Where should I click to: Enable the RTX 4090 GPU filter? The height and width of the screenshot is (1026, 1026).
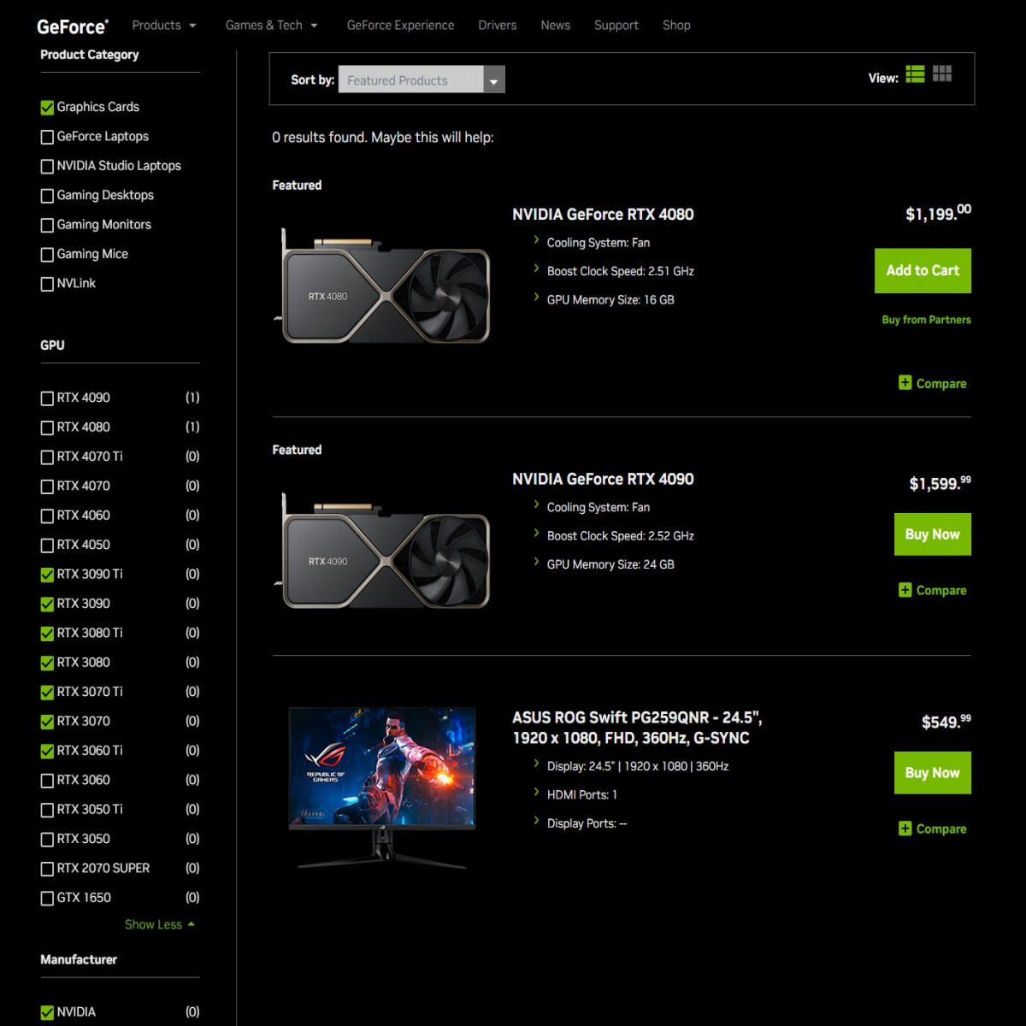47,398
